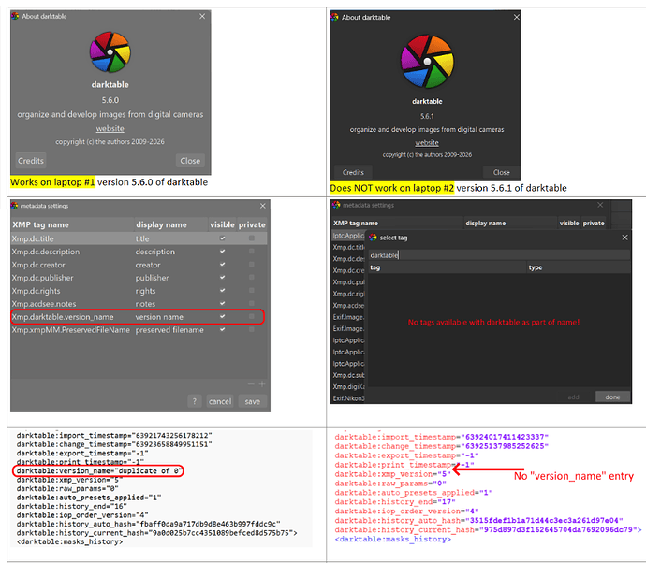Click the title bar icon of the light metadata settings dialog
Viewport: 646px width, 563px height.
(15, 206)
